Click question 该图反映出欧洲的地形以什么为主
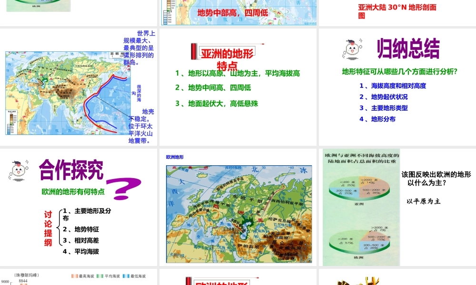Viewport: 476px width, 285px height. (x=436, y=179)
